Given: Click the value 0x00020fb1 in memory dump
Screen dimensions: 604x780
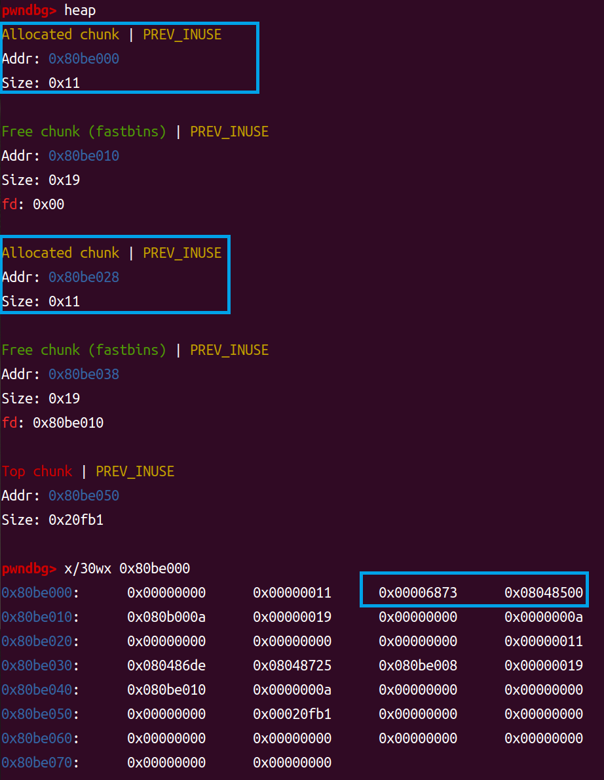Looking at the screenshot, I should 292,714.
